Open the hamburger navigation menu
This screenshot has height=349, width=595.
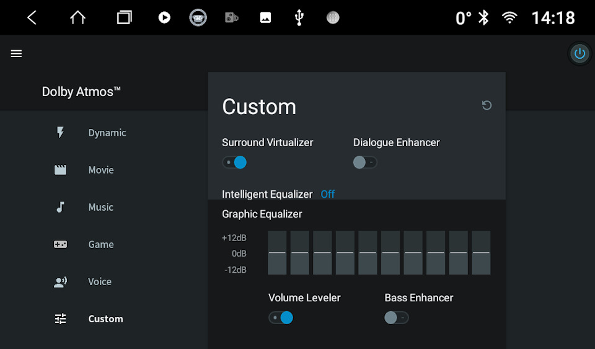[16, 53]
